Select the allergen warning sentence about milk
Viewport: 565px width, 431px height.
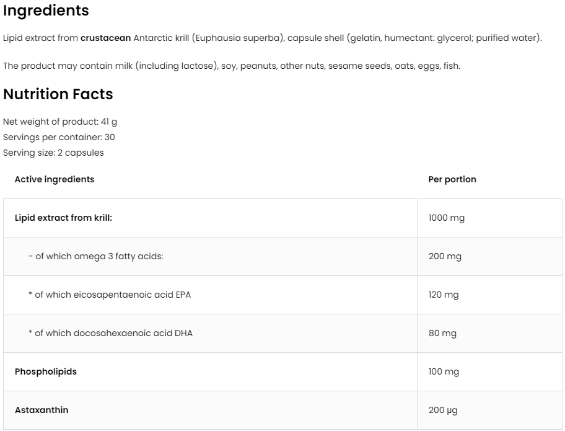click(x=231, y=66)
